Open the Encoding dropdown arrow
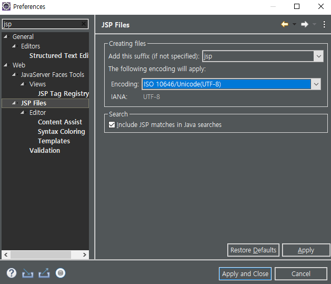 click(x=316, y=84)
